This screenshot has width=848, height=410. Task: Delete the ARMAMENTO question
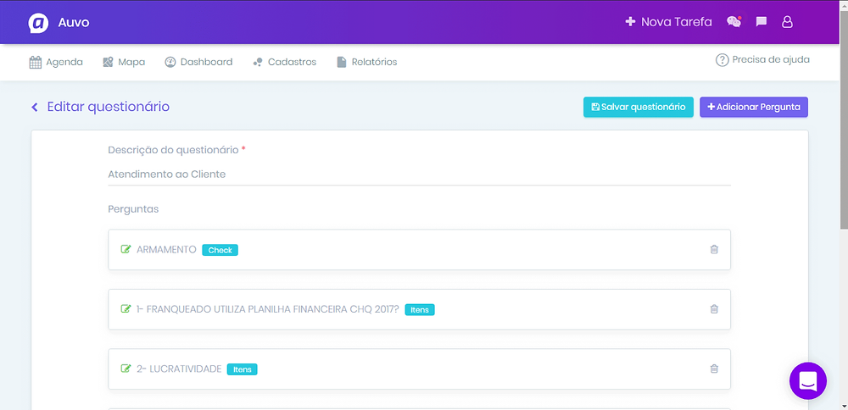(714, 250)
